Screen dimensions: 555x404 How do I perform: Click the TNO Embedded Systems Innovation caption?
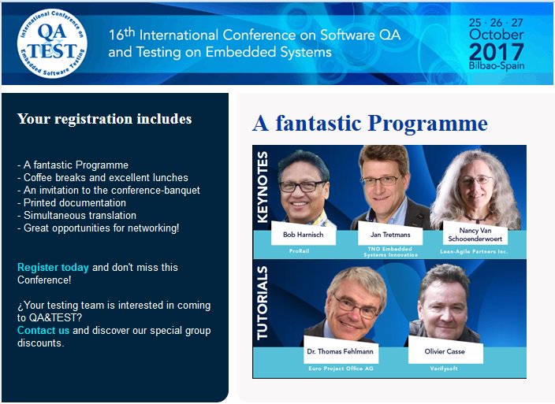390,252
